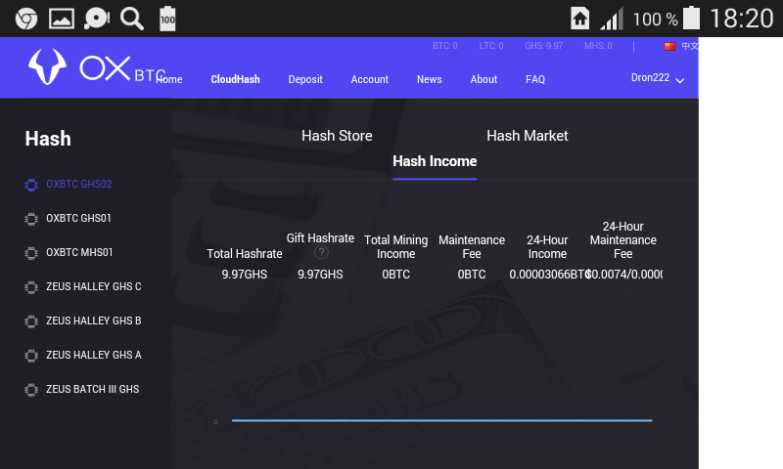The width and height of the screenshot is (783, 469).
Task: Click the Gift Hashrate help question mark
Action: (x=321, y=252)
